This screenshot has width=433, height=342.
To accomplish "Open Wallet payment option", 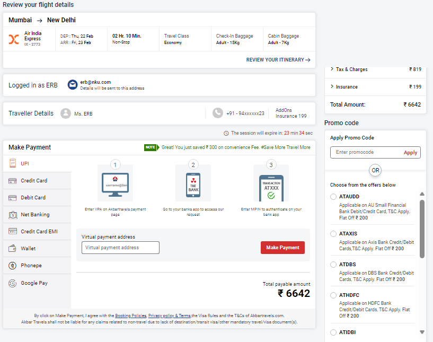I will click(37, 249).
